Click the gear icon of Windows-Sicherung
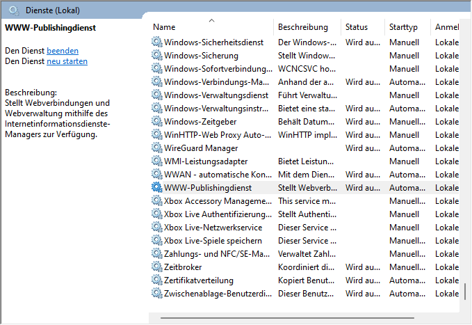Screen dimensions: 472x325 (157, 55)
